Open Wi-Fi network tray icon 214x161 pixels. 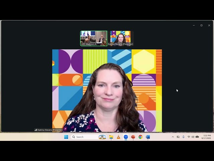(x=189, y=137)
